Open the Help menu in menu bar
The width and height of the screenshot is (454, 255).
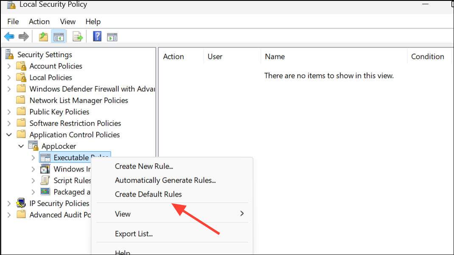[x=93, y=22]
